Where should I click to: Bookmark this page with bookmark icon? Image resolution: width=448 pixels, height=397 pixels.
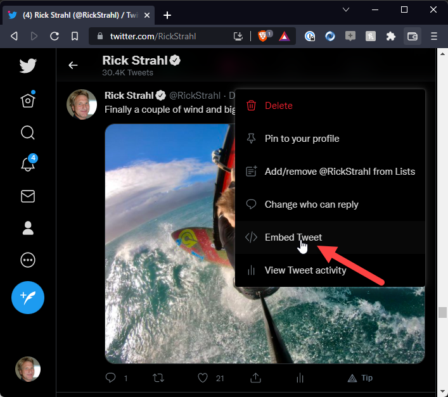[x=75, y=36]
